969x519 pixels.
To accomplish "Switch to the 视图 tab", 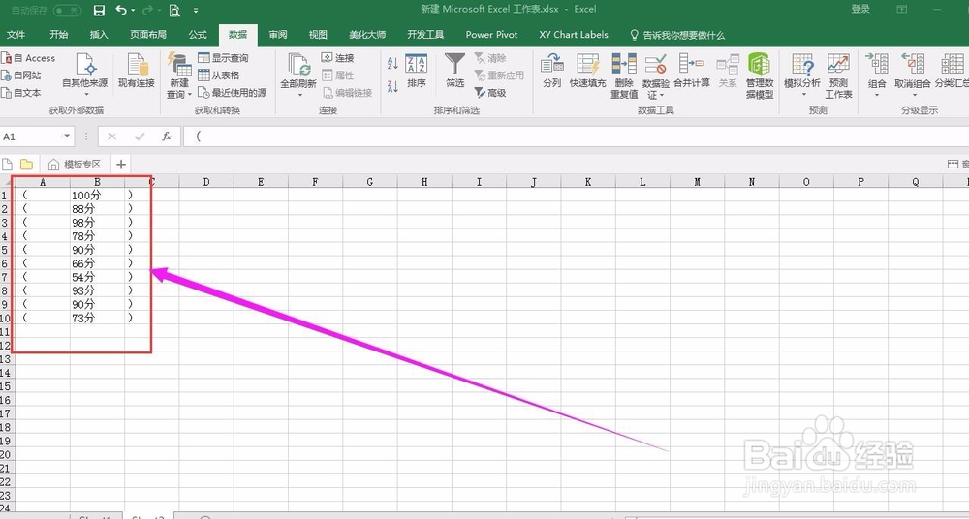I will 318,35.
